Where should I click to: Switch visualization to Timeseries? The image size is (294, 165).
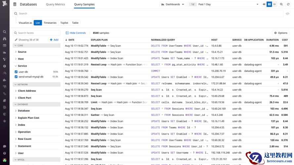point(50,23)
